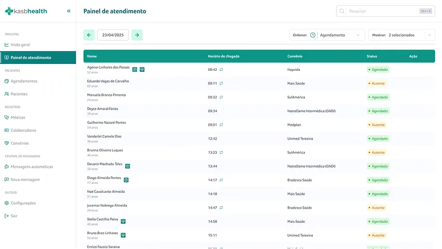Viewport: 442px width, 249px height.
Task: Click the heart icon beside Bruno Braz Linhares
Action: click(x=123, y=235)
